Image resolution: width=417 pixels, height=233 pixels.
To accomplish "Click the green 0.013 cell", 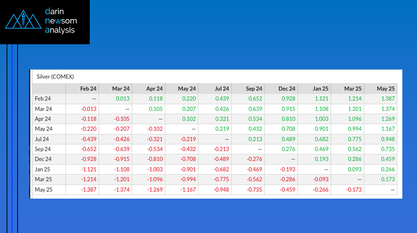I will tap(122, 99).
